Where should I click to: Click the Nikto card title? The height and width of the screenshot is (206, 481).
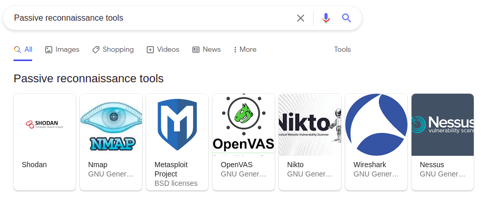(x=295, y=165)
